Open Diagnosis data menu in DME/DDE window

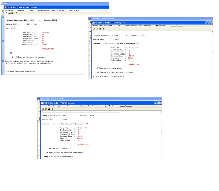[10, 10]
